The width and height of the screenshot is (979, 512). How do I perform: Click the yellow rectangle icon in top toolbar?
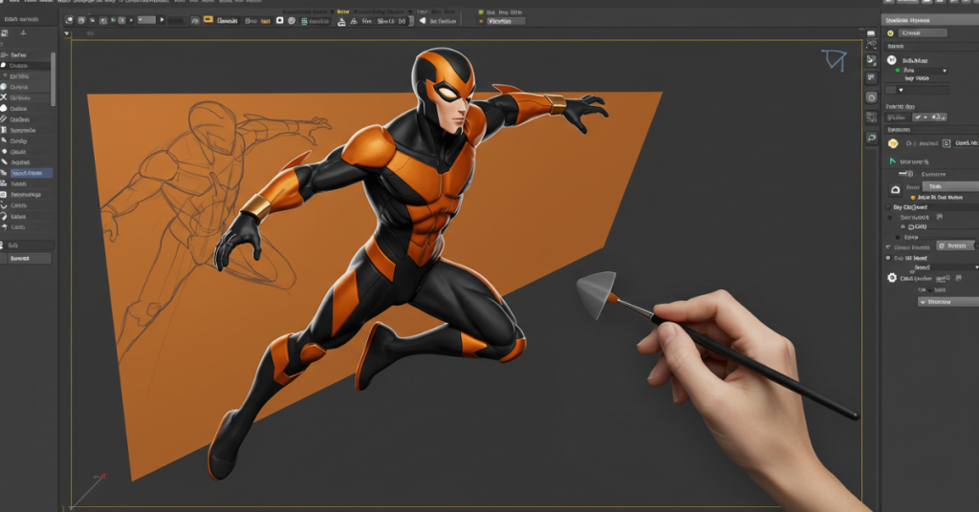pyautogui.click(x=207, y=20)
